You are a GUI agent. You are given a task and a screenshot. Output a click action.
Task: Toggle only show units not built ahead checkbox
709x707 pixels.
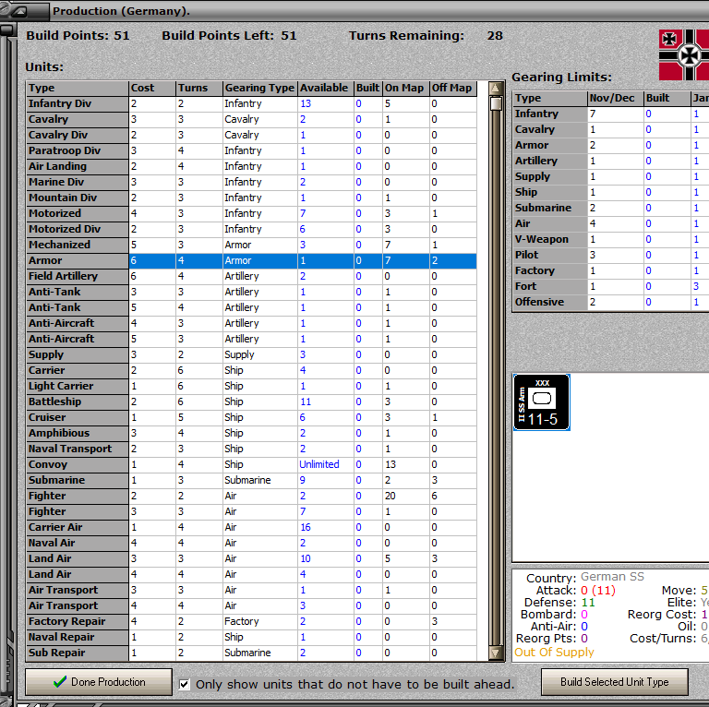tap(184, 684)
